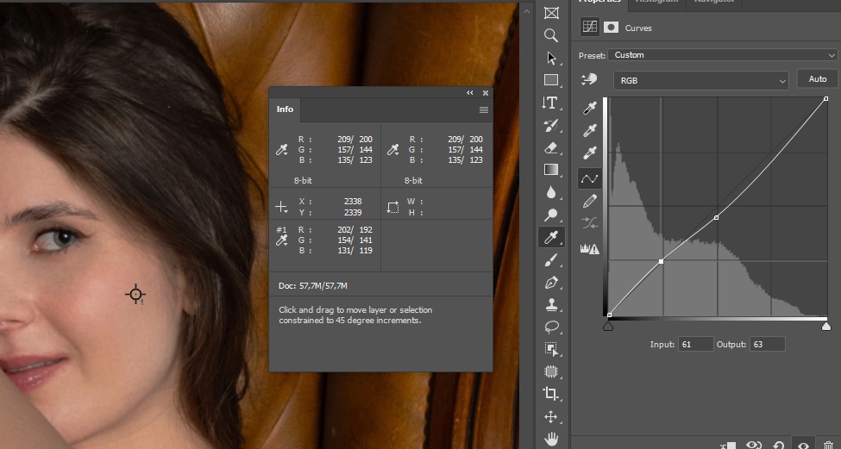Open the Preset dropdown showing Custom
Viewport: 841px width, 449px height.
722,54
